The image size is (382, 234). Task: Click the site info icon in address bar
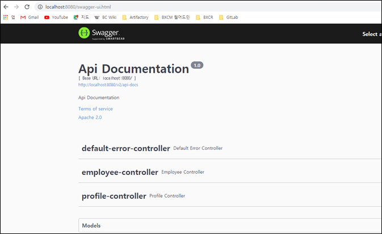[40, 6]
